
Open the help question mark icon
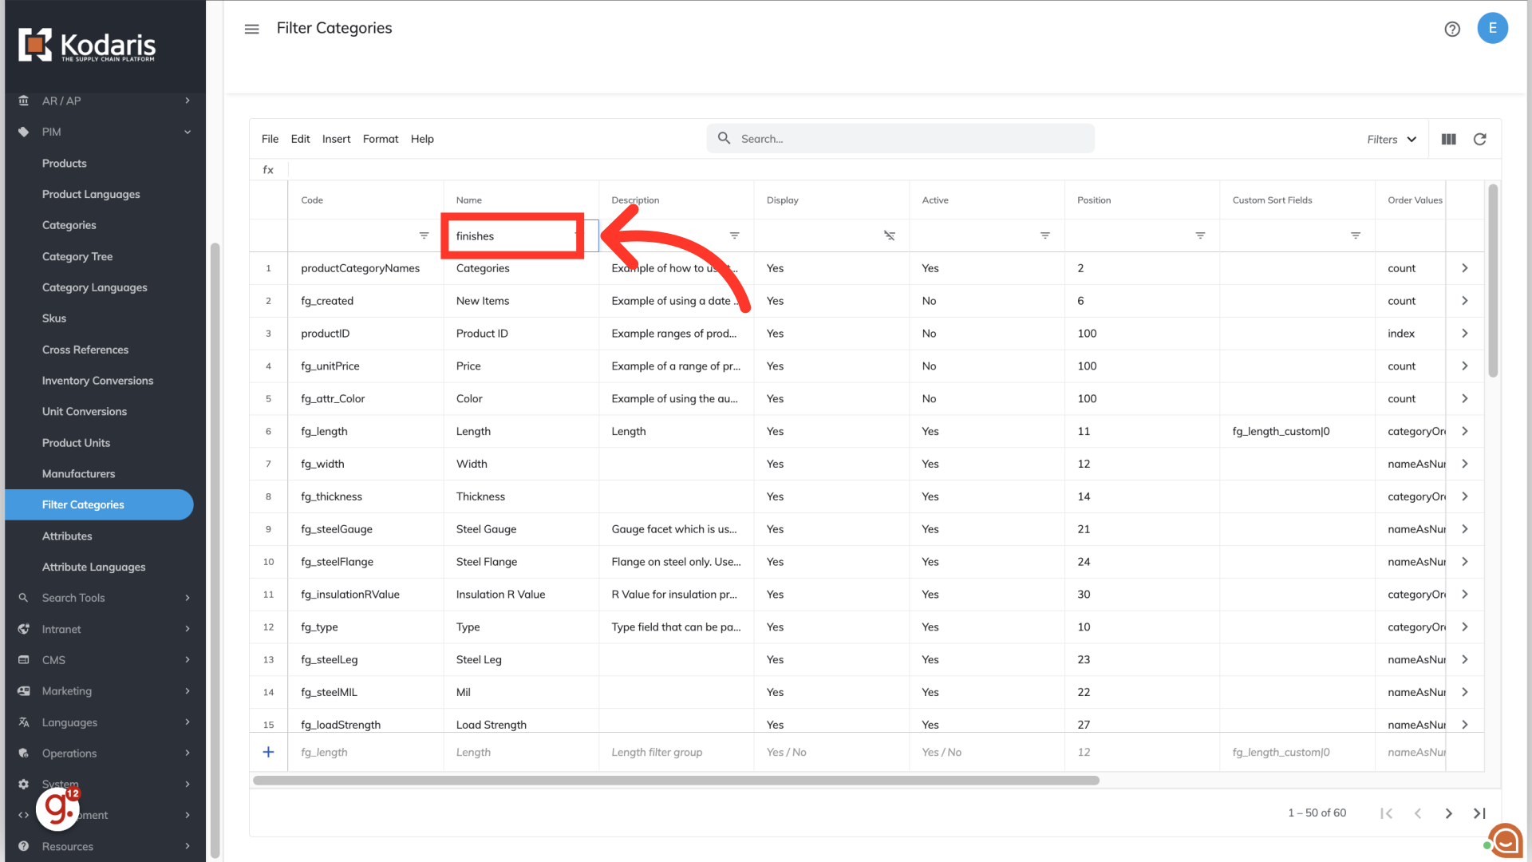click(1452, 29)
